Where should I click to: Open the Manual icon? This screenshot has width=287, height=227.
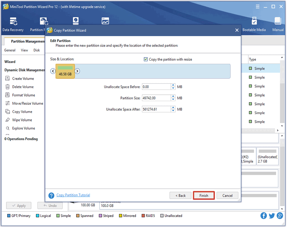pos(278,24)
